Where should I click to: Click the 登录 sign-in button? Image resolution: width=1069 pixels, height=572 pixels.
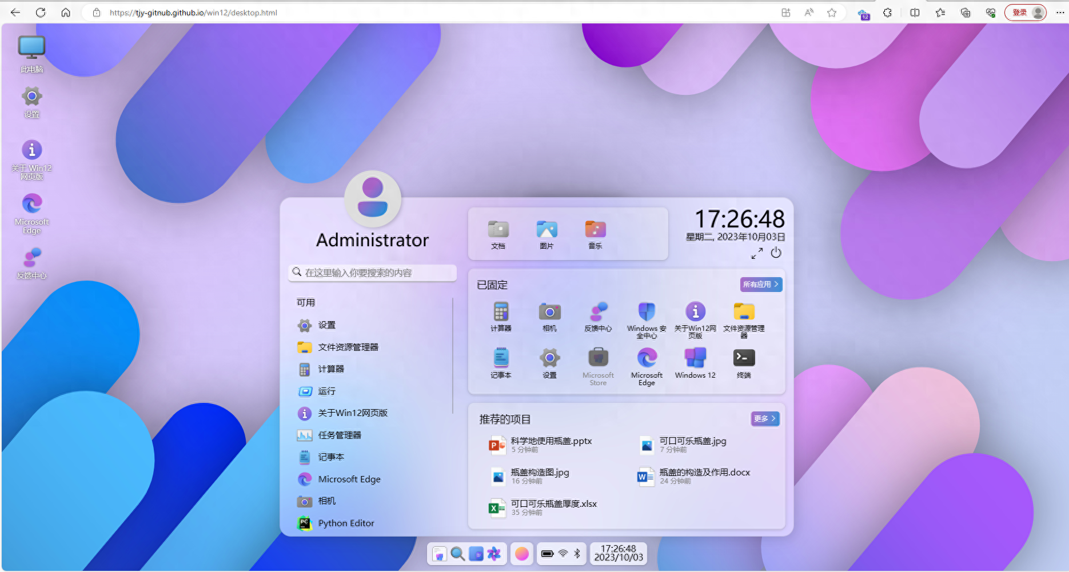[1026, 13]
